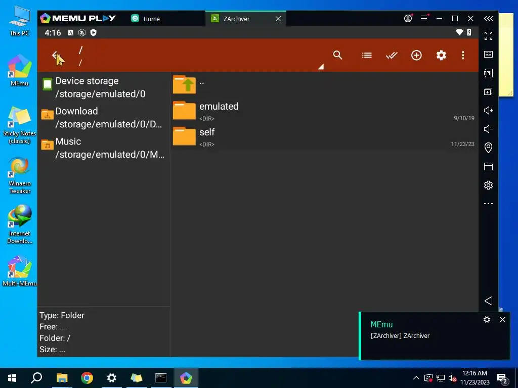
Task: Open MEmu shared folder icon
Action: coord(488,166)
